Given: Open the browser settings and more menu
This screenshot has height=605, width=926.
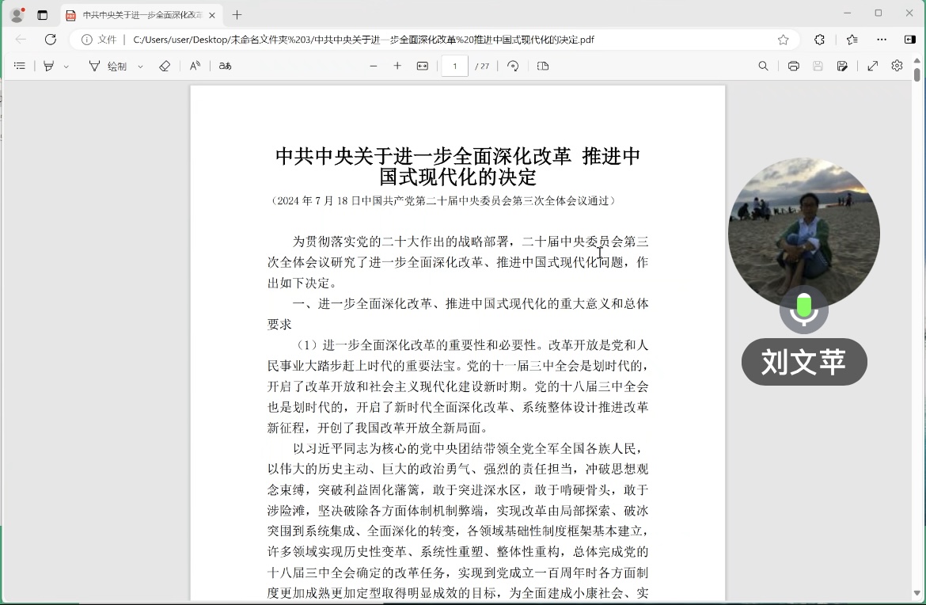Looking at the screenshot, I should point(882,40).
